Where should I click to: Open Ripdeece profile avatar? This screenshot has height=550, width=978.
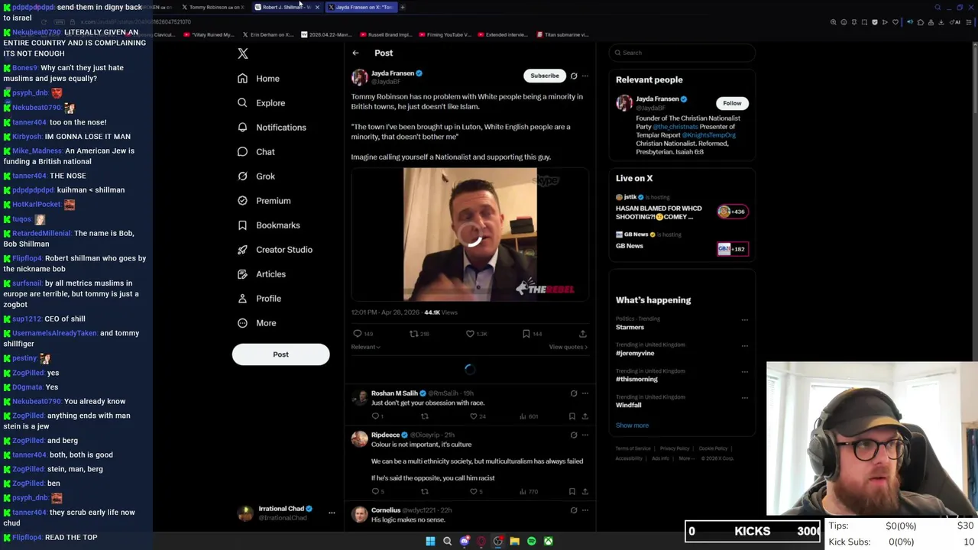[359, 438]
